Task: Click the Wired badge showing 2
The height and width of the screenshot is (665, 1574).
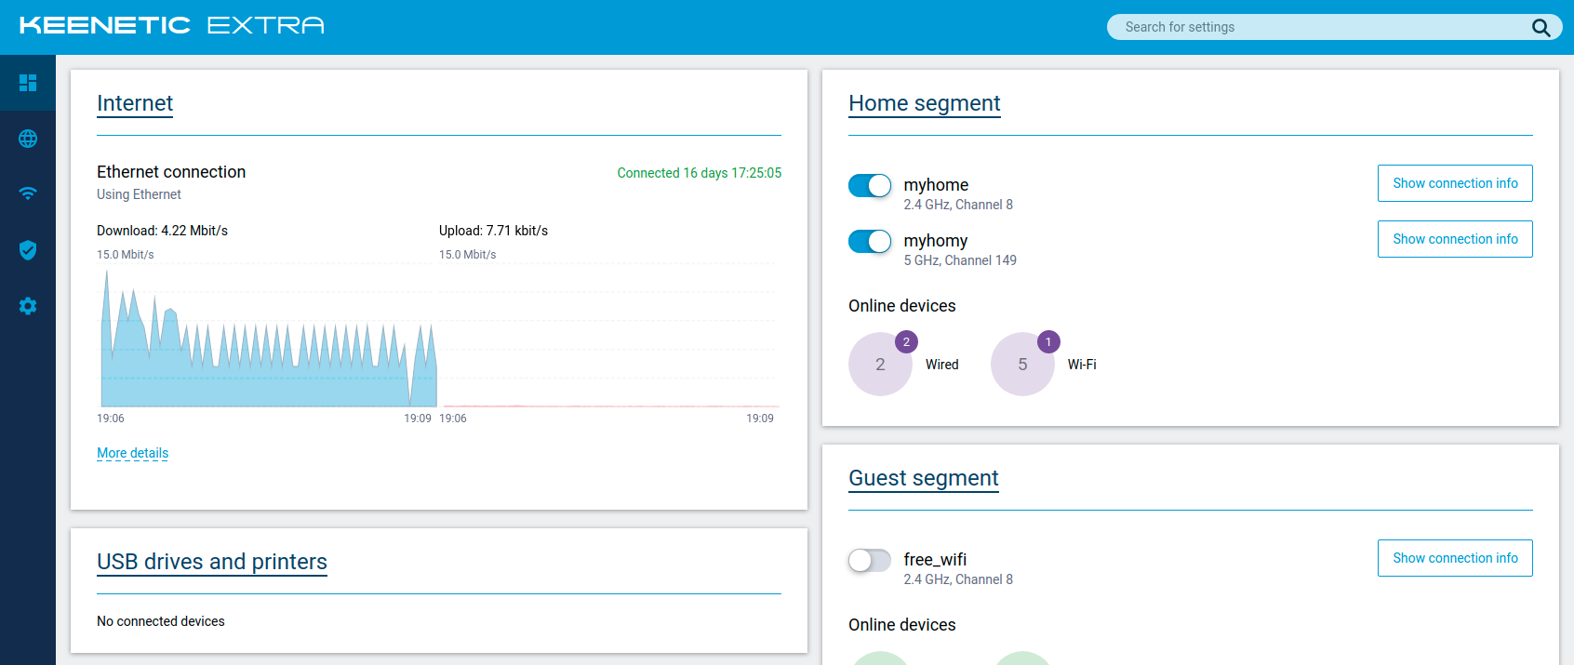Action: tap(906, 342)
